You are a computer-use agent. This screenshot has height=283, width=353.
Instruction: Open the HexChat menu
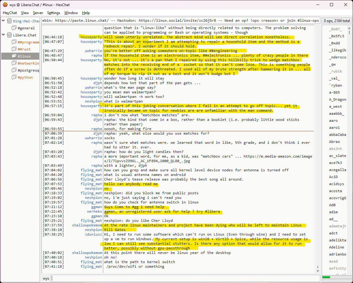[10, 13]
